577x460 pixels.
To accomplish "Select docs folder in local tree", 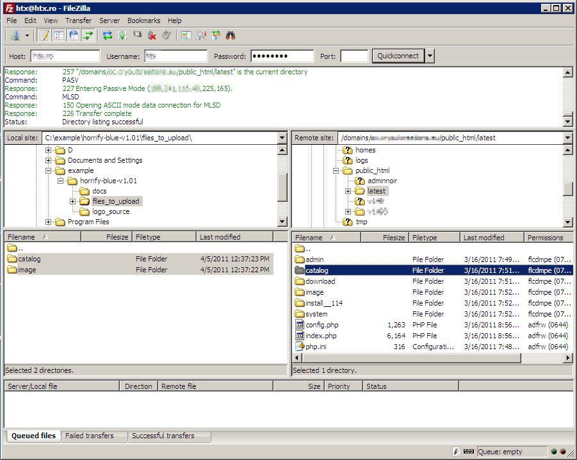I will pyautogui.click(x=99, y=191).
